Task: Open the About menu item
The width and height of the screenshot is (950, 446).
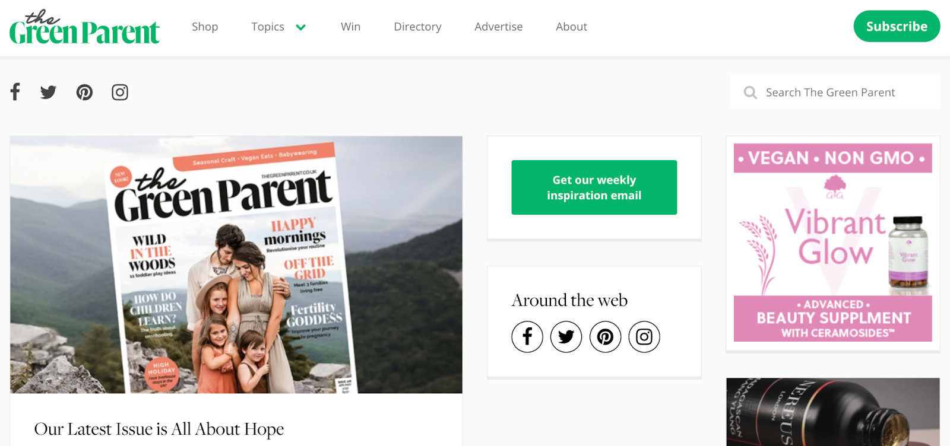Action: pyautogui.click(x=571, y=27)
